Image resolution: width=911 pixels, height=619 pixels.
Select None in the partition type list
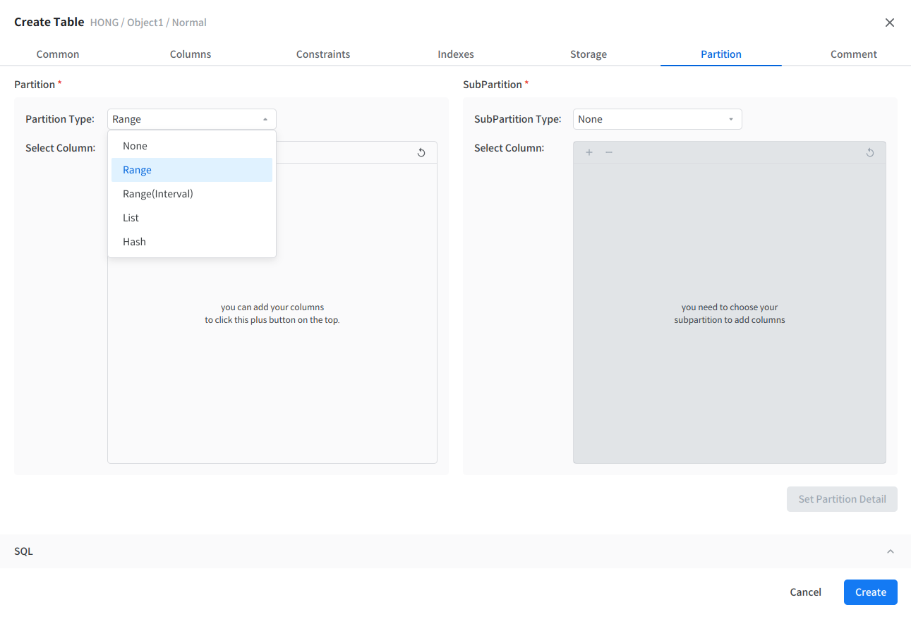pos(135,146)
